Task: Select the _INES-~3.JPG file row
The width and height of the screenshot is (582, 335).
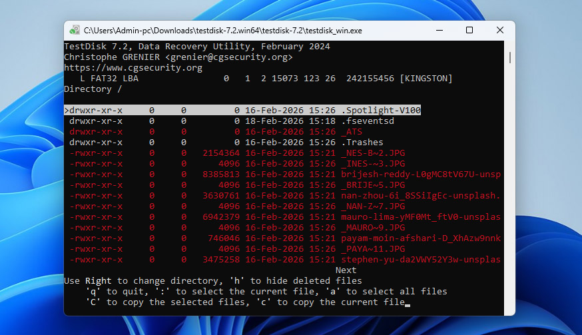Action: tap(237, 164)
